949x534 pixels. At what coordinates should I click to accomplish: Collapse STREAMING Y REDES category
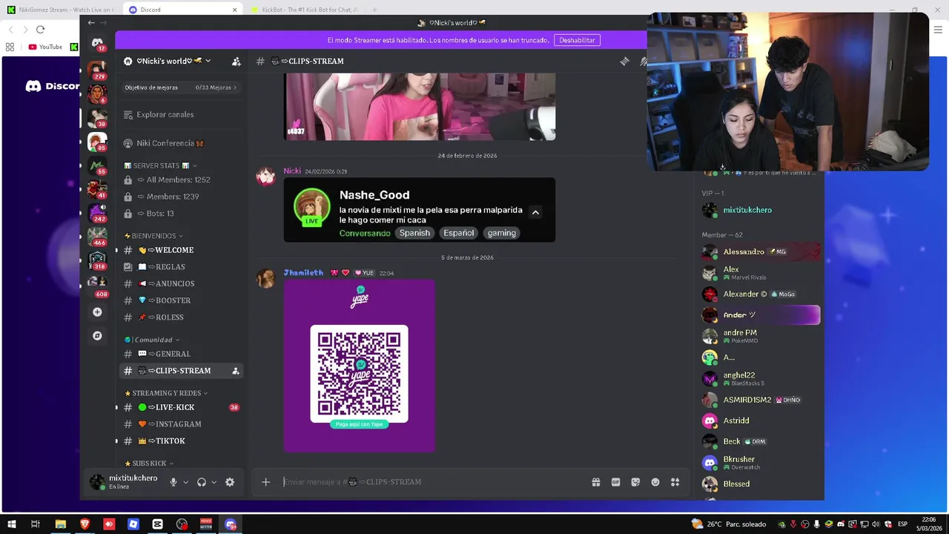(166, 393)
